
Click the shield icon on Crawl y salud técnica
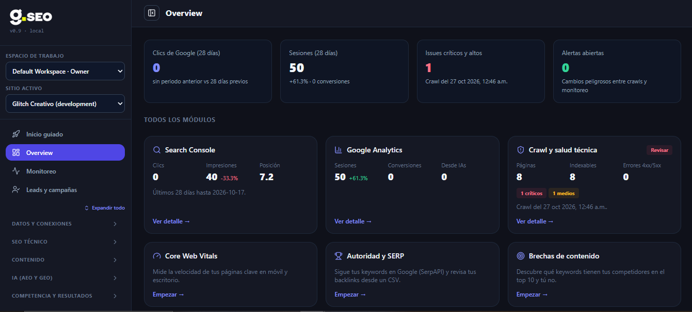click(x=521, y=150)
